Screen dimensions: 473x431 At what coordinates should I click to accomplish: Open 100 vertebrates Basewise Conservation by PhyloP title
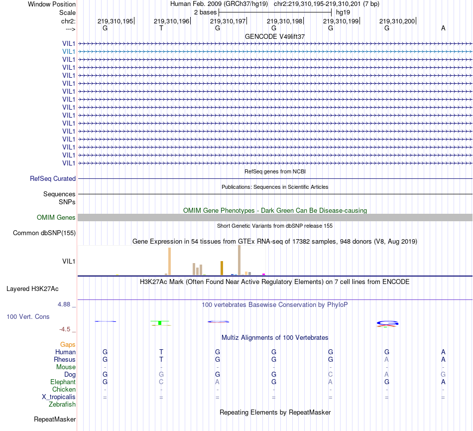click(x=275, y=305)
